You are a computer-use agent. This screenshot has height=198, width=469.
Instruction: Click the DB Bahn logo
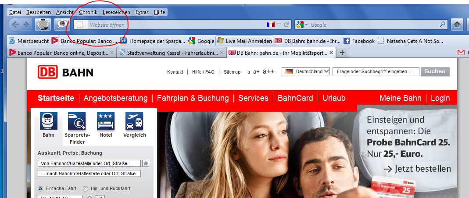pos(65,72)
